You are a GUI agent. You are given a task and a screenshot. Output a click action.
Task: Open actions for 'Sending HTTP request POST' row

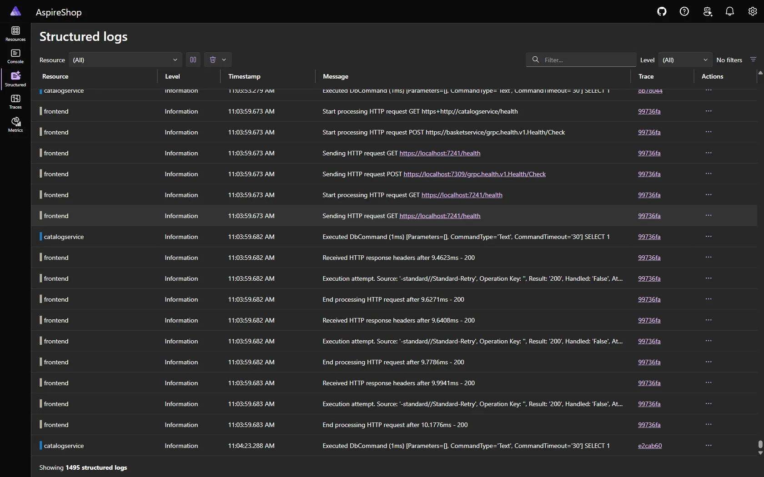coord(709,174)
